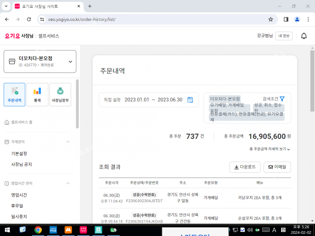The image size is (315, 236).
Task: Expand the 더꼬치다-본오점 store selector
Action: tap(40, 61)
